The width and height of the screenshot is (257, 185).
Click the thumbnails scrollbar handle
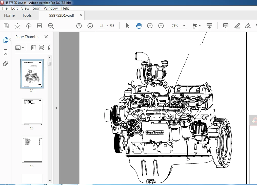point(49,63)
